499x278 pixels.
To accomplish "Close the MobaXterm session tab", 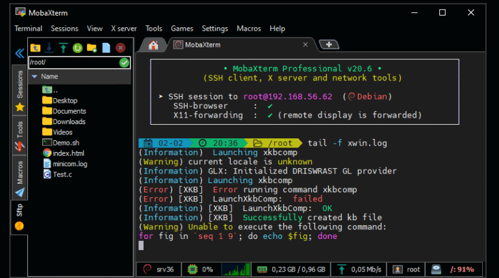I will point(307,45).
